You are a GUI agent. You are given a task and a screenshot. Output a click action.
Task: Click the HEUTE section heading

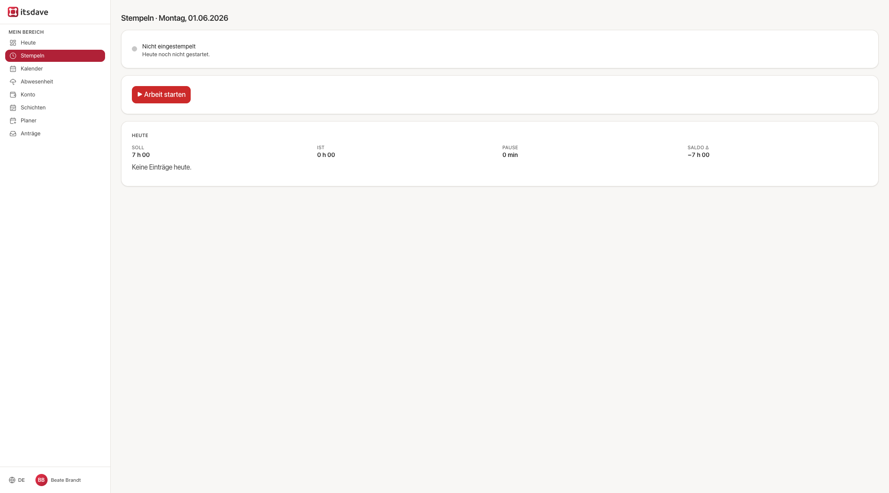(x=140, y=135)
